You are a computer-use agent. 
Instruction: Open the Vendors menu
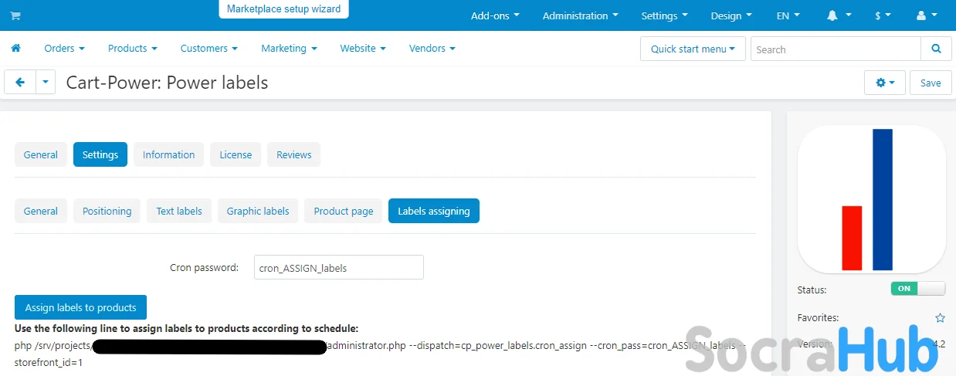click(432, 48)
